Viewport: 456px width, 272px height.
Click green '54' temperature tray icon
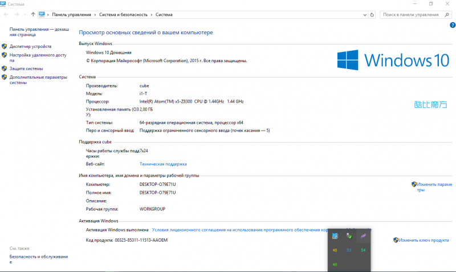point(363,250)
